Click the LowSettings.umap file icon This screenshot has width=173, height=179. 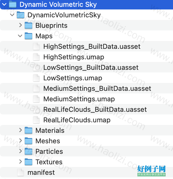point(36,78)
